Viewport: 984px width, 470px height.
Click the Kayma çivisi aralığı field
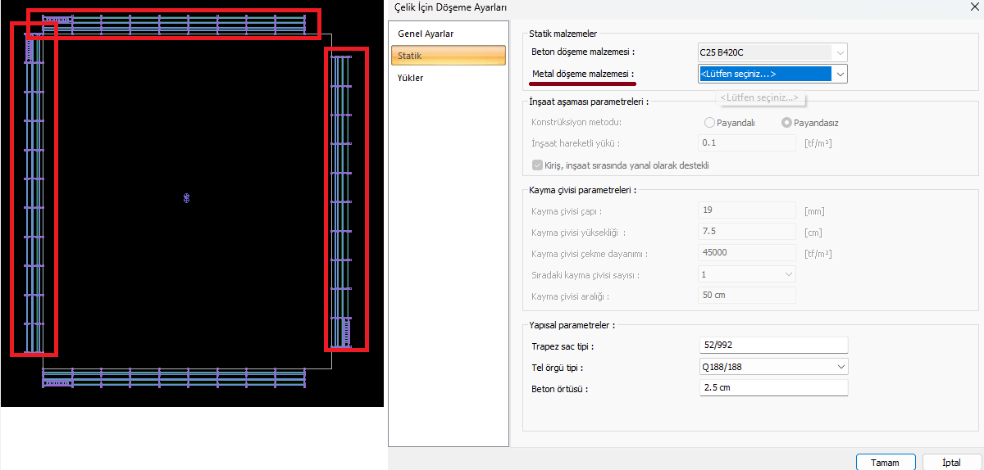(x=746, y=296)
